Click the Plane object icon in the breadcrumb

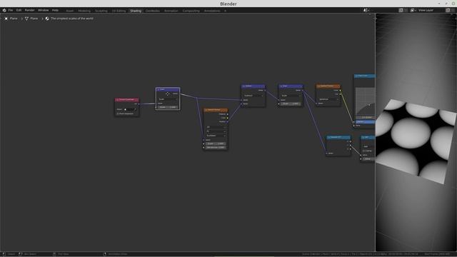[6, 19]
